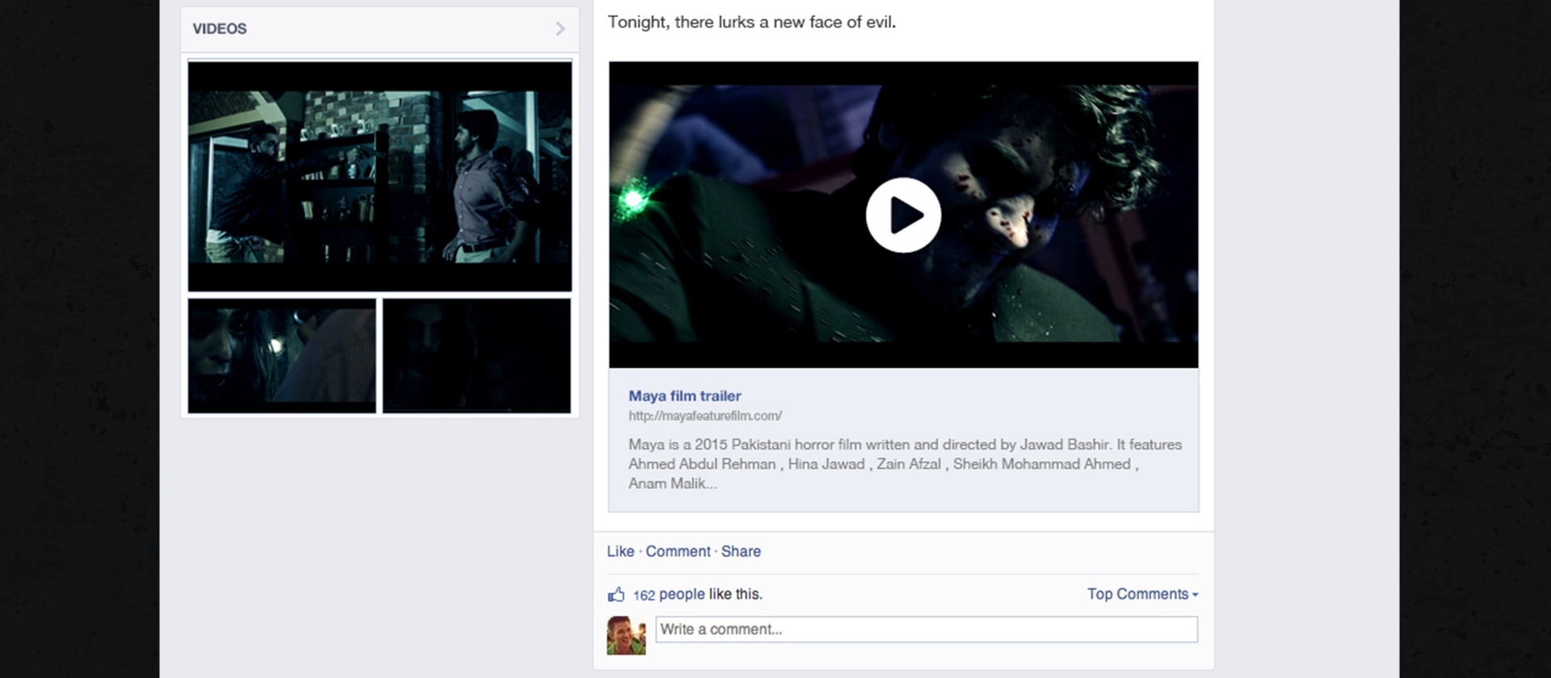Open the small thumbnail showing a woman's face

coord(282,355)
